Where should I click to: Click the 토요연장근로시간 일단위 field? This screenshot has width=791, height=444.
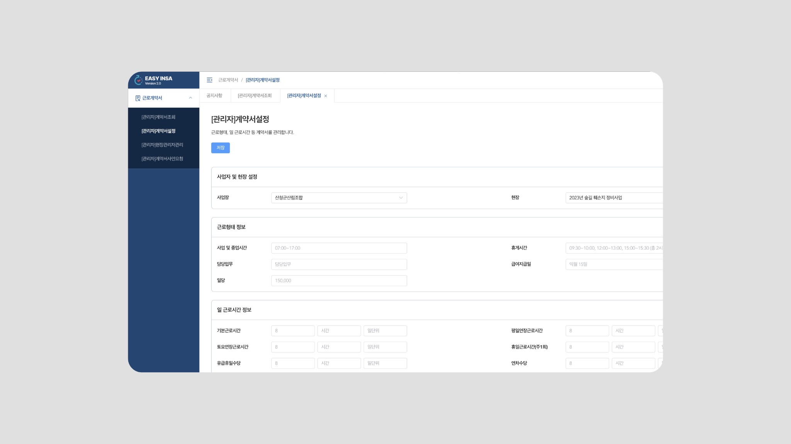[x=385, y=347]
